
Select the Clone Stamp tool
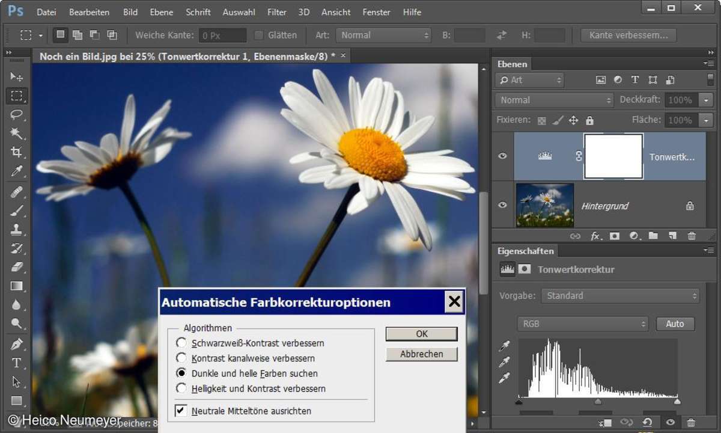[x=16, y=229]
